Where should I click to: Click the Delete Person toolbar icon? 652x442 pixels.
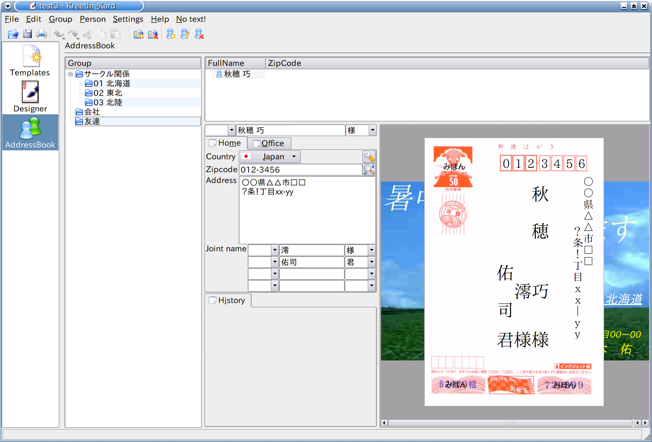pos(199,34)
